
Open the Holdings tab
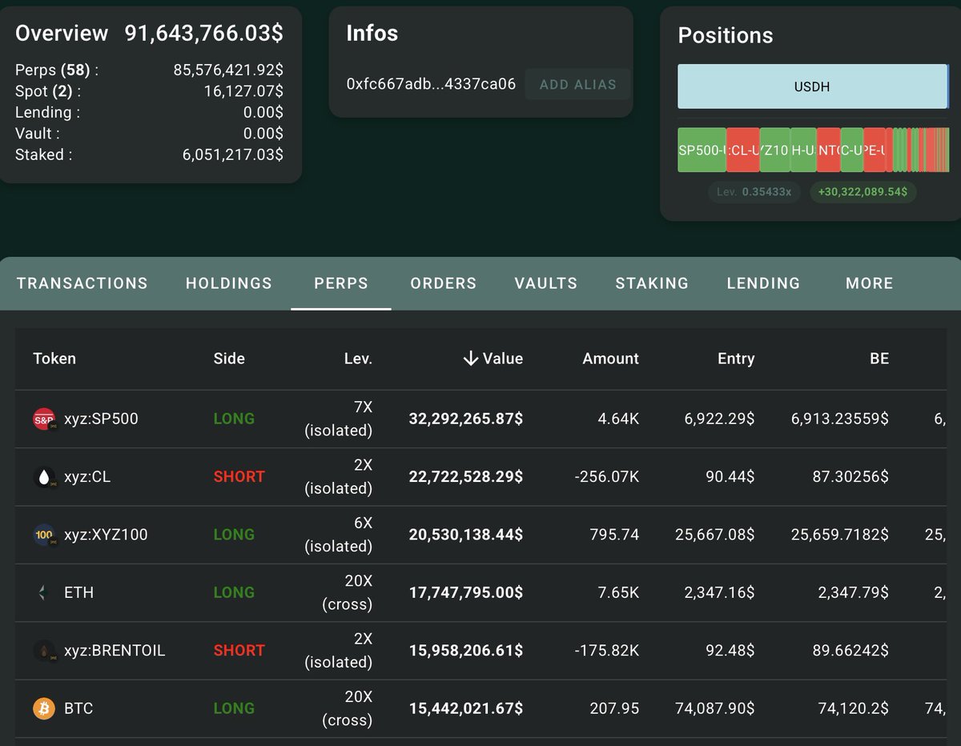tap(229, 283)
